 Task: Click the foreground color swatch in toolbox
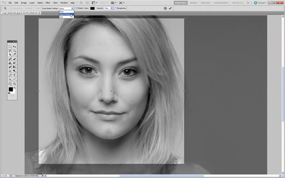click(11, 89)
